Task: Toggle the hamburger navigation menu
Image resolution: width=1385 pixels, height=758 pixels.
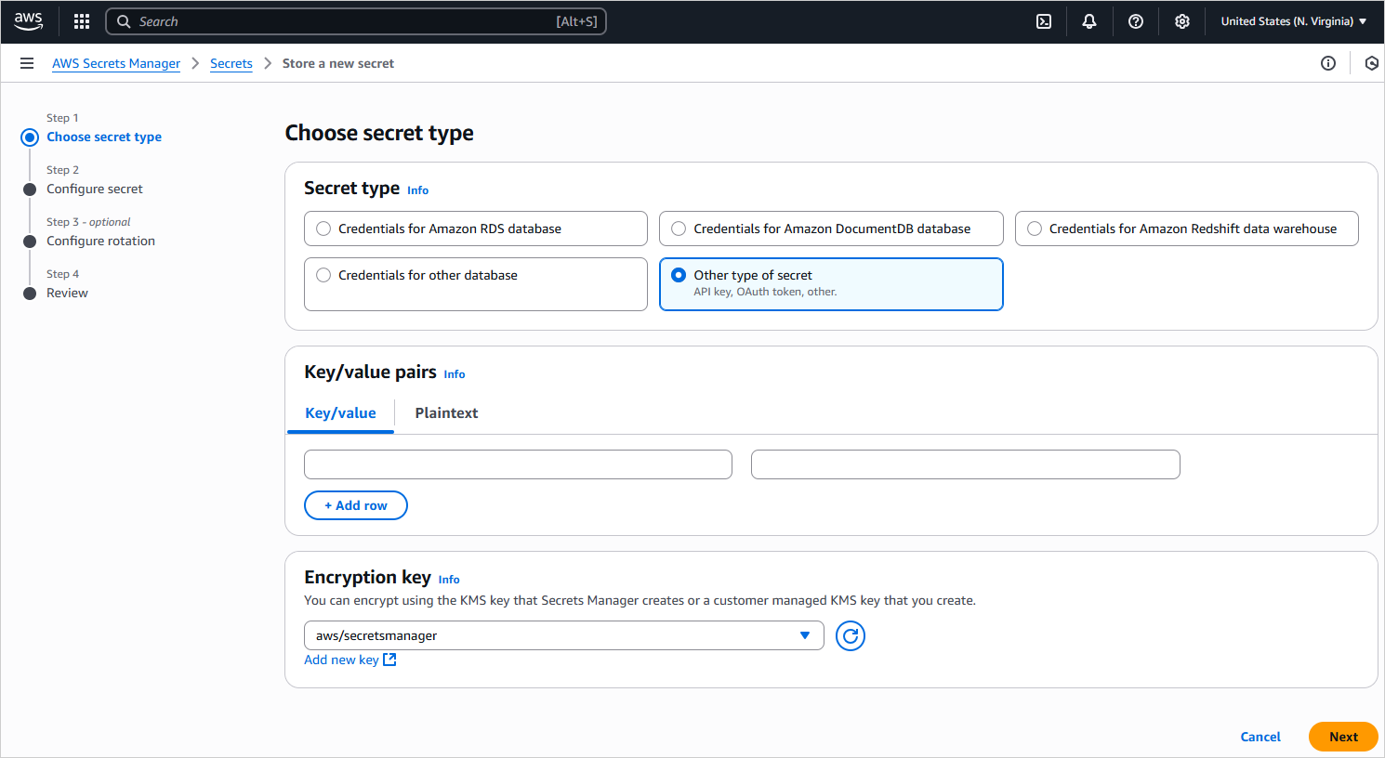Action: click(27, 63)
